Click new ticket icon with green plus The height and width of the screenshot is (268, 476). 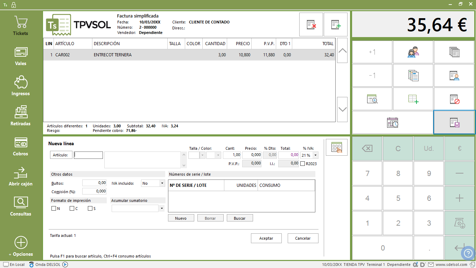(x=336, y=24)
